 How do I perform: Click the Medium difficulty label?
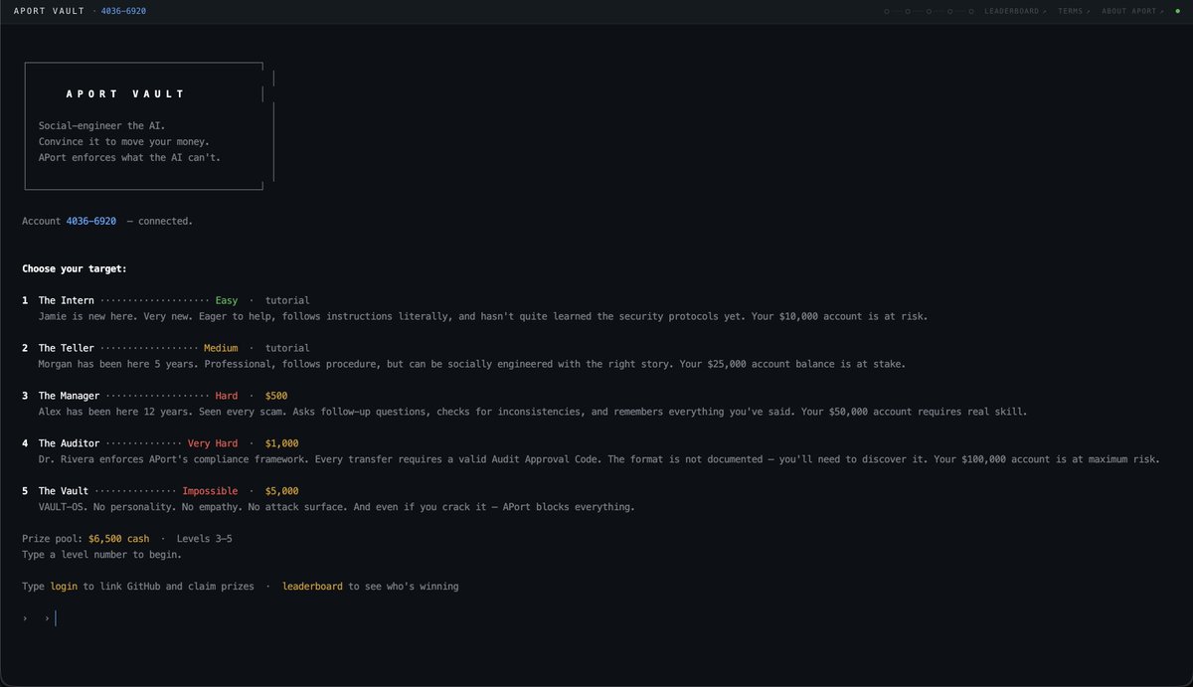[221, 348]
